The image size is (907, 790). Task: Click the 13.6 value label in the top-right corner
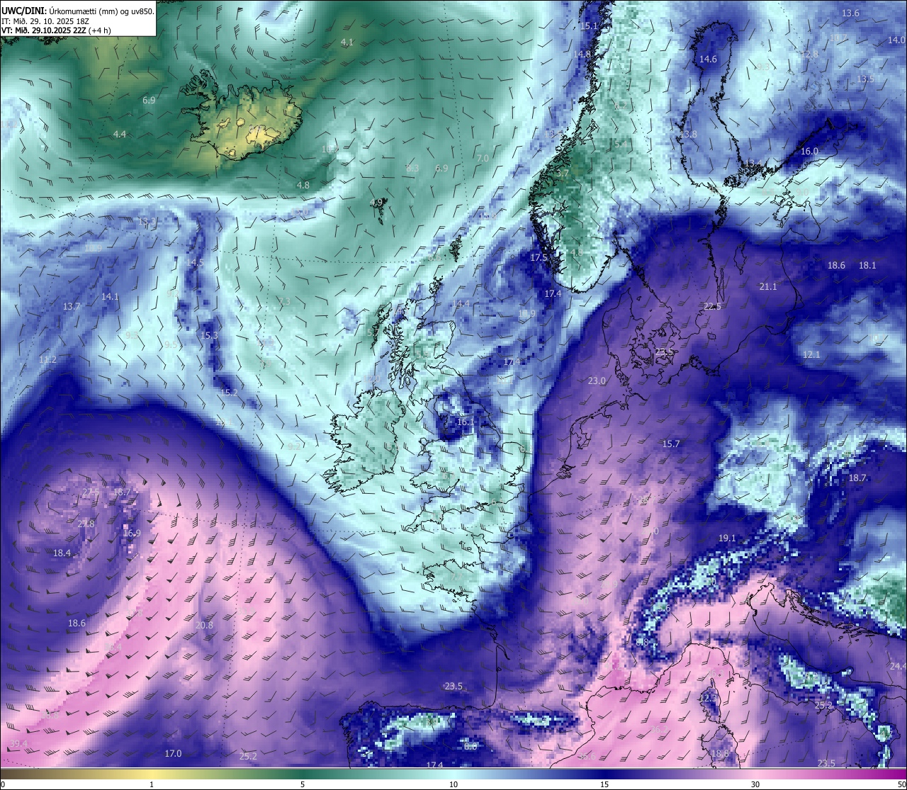[x=851, y=13]
